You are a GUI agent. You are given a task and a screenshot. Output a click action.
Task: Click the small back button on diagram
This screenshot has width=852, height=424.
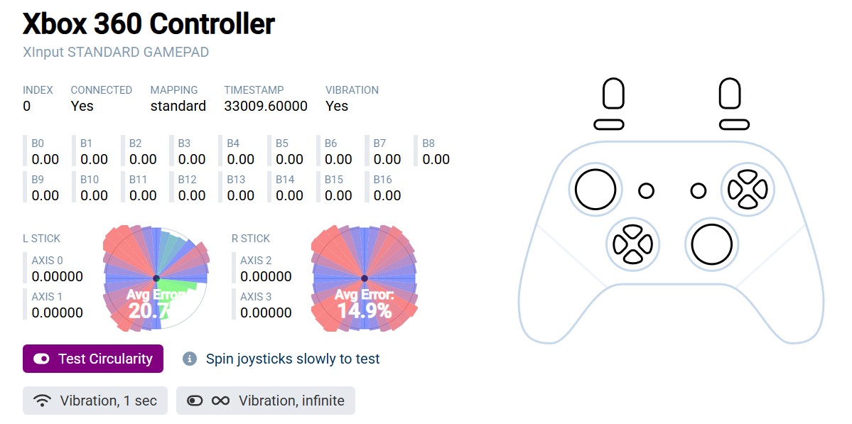[x=646, y=190]
